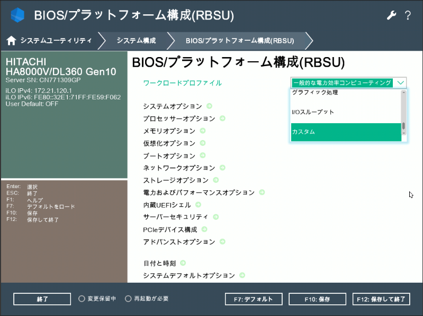Image resolution: width=423 pixels, height=316 pixels.
Task: Select グラフィック処理 in the dropdown list
Action: pos(346,92)
